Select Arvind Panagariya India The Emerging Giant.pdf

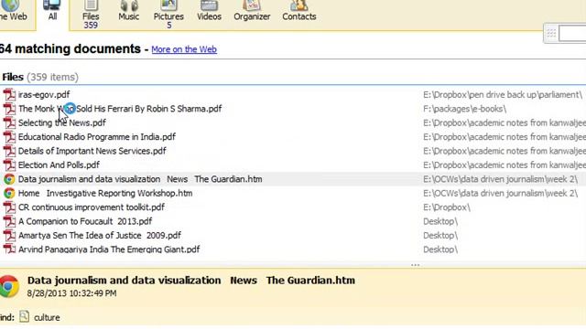pyautogui.click(x=109, y=249)
